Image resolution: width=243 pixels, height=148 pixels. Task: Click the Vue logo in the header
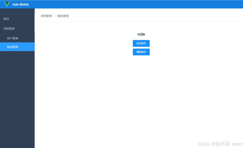(7, 4)
